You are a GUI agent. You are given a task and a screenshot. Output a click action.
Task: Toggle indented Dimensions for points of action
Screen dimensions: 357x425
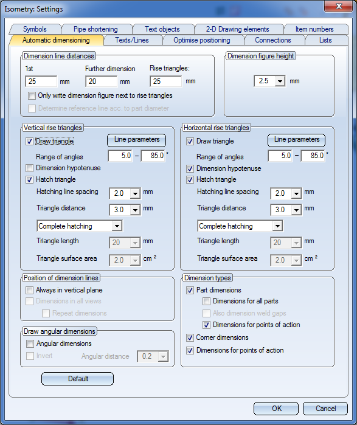(207, 325)
